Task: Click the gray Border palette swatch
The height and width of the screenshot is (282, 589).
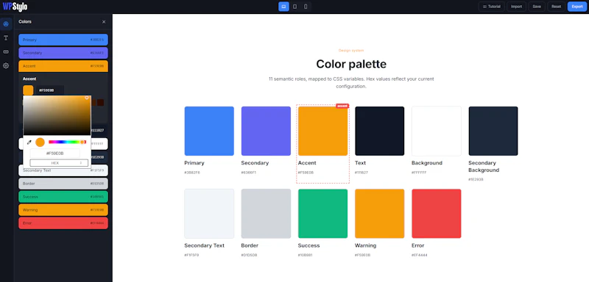Action: pos(266,214)
